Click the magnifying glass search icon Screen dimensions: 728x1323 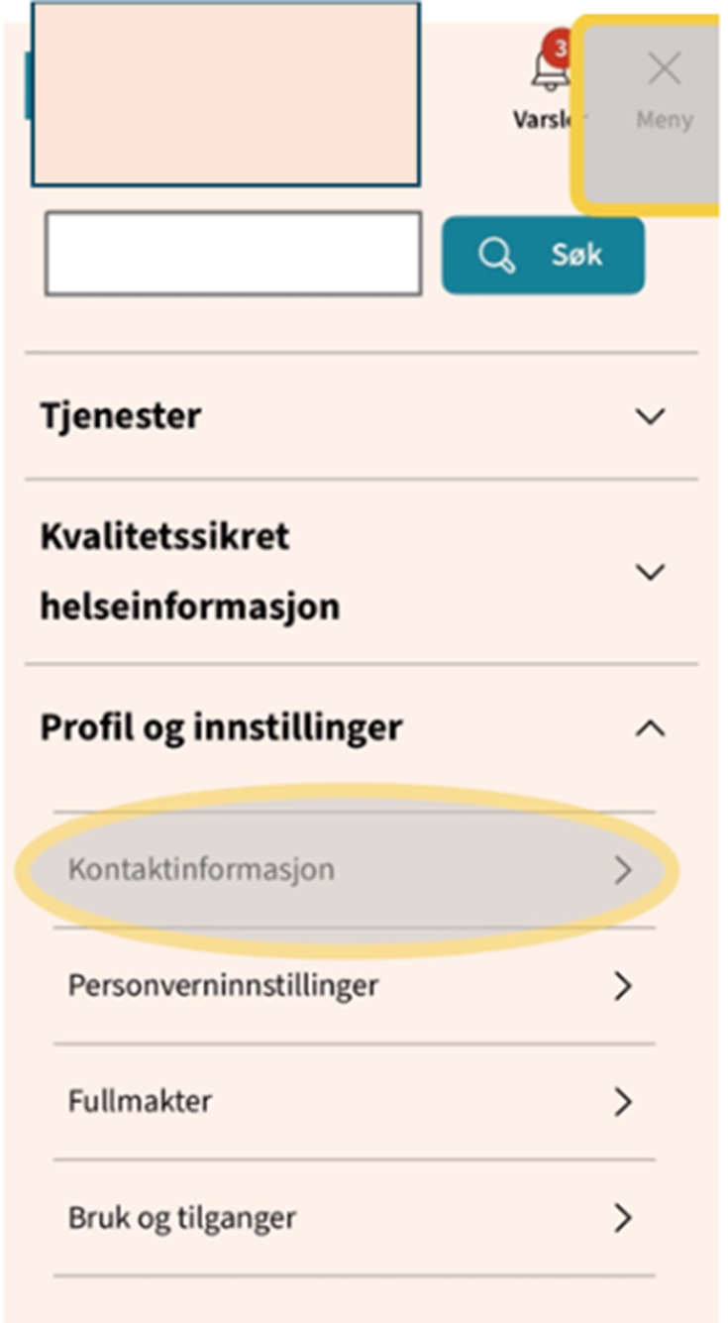(495, 256)
